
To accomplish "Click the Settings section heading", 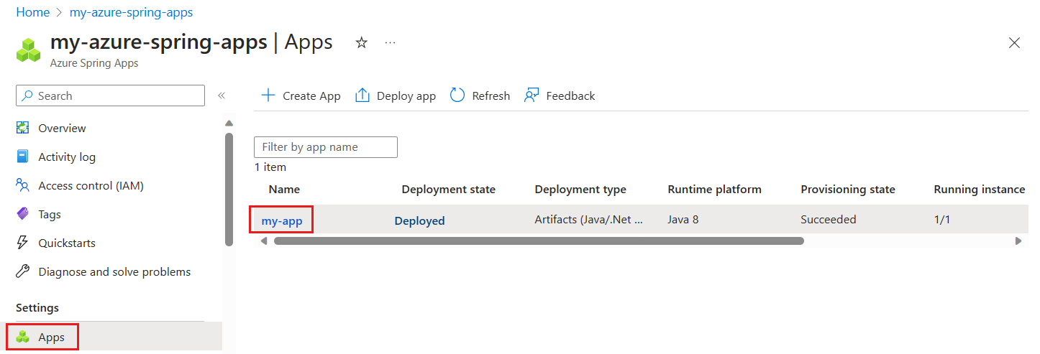I will [37, 307].
